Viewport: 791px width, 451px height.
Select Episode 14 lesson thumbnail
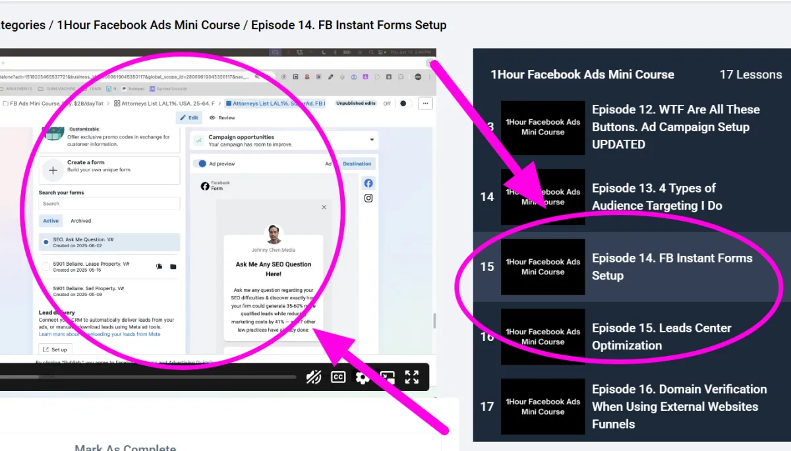point(543,266)
